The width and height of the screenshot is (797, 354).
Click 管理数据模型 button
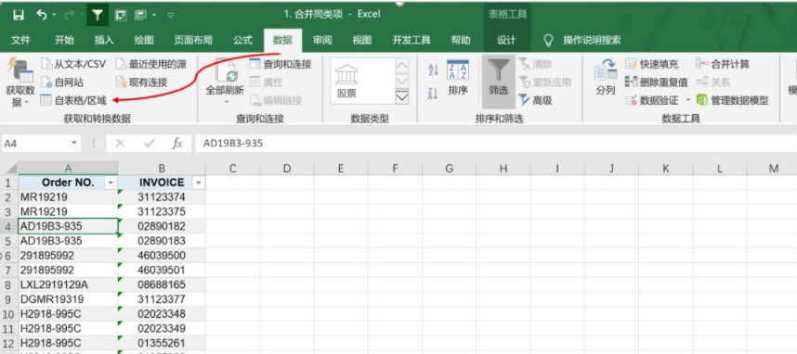click(732, 100)
